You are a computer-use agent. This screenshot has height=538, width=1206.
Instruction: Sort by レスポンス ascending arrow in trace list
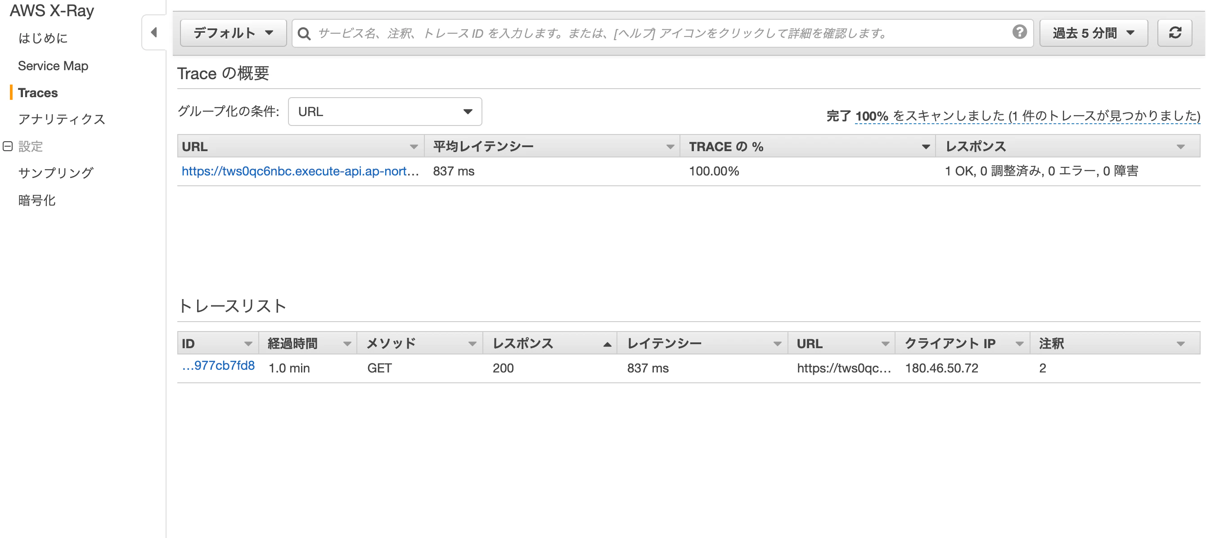[607, 344]
